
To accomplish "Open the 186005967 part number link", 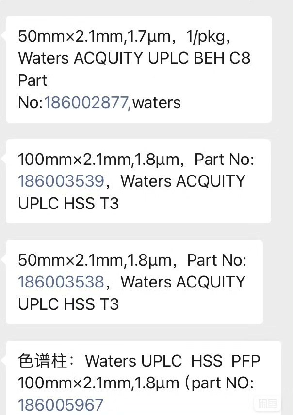I will (61, 405).
